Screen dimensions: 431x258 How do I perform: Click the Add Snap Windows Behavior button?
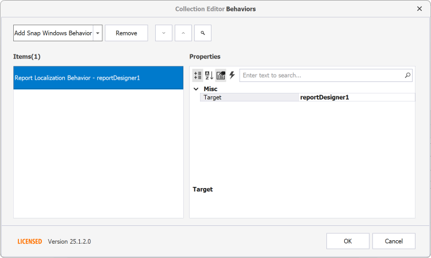(53, 33)
